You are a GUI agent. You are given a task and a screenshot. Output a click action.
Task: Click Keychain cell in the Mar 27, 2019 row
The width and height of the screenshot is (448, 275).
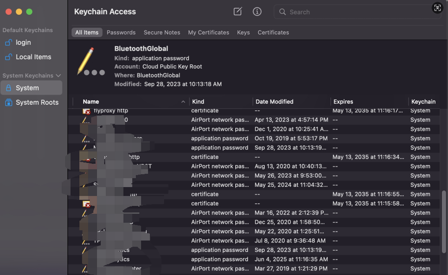[420, 269]
